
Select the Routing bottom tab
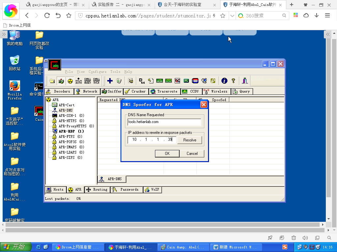97,190
